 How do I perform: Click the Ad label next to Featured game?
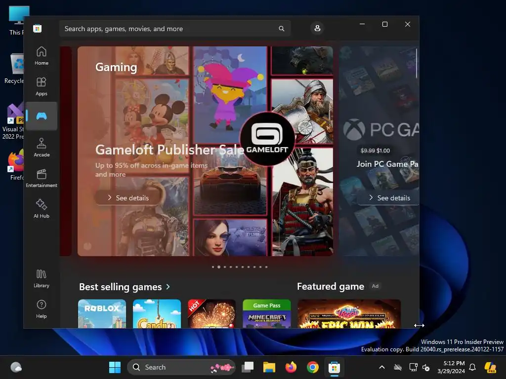[375, 286]
